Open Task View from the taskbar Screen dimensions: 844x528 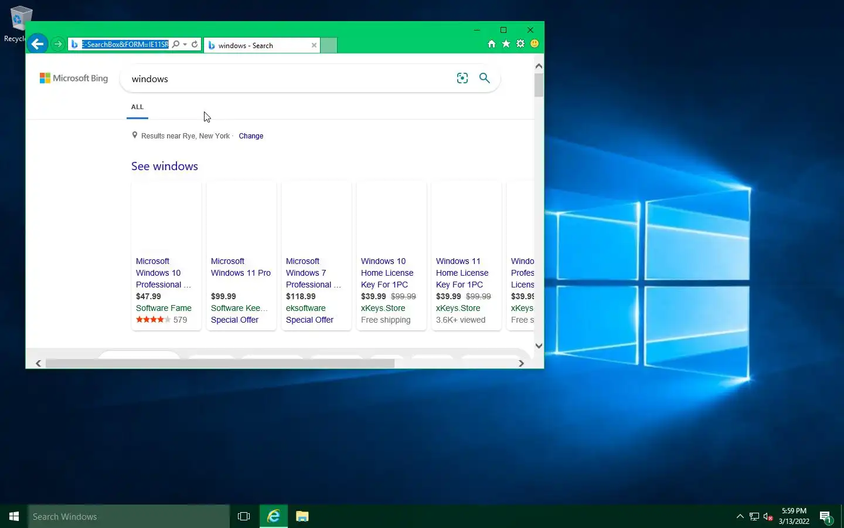pos(244,516)
